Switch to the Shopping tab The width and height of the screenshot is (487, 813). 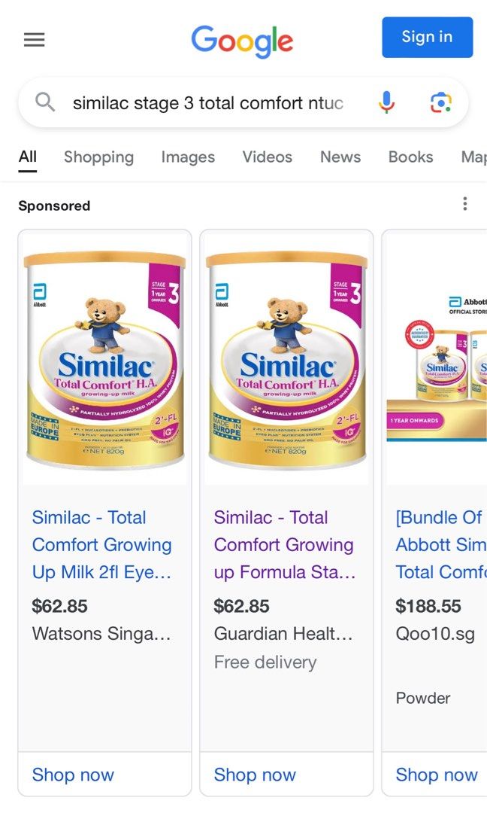pyautogui.click(x=98, y=157)
